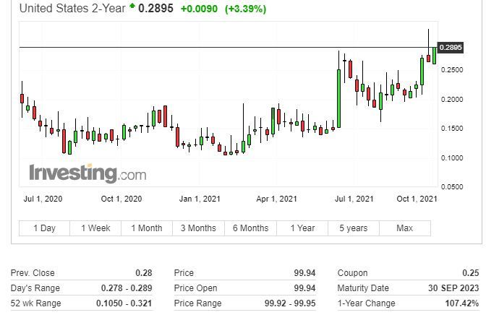This screenshot has height=315, width=486.
Task: Click the Apr 1, 2021 axis date
Action: (276, 199)
